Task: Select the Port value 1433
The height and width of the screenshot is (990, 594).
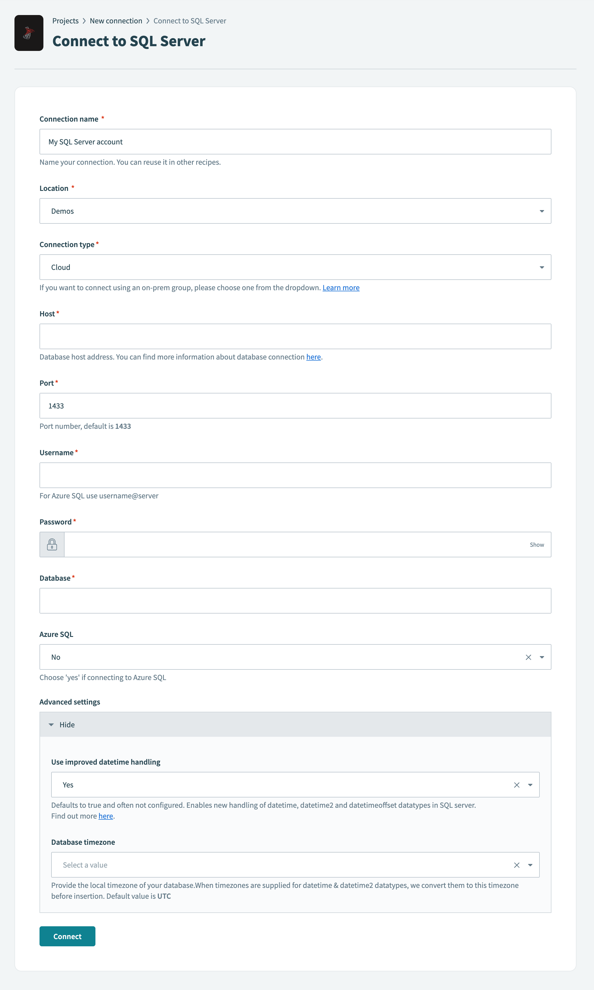Action: [x=56, y=405]
